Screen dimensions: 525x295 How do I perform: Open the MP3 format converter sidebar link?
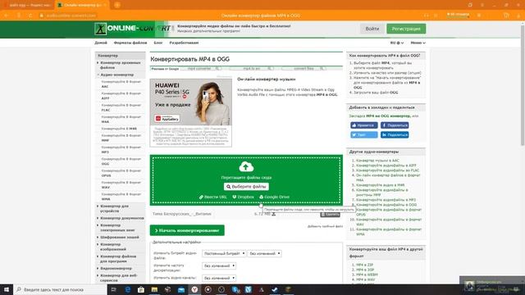coord(121,149)
